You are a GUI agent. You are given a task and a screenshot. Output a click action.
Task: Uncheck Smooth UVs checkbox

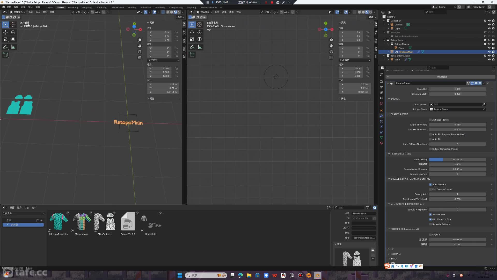click(430, 214)
